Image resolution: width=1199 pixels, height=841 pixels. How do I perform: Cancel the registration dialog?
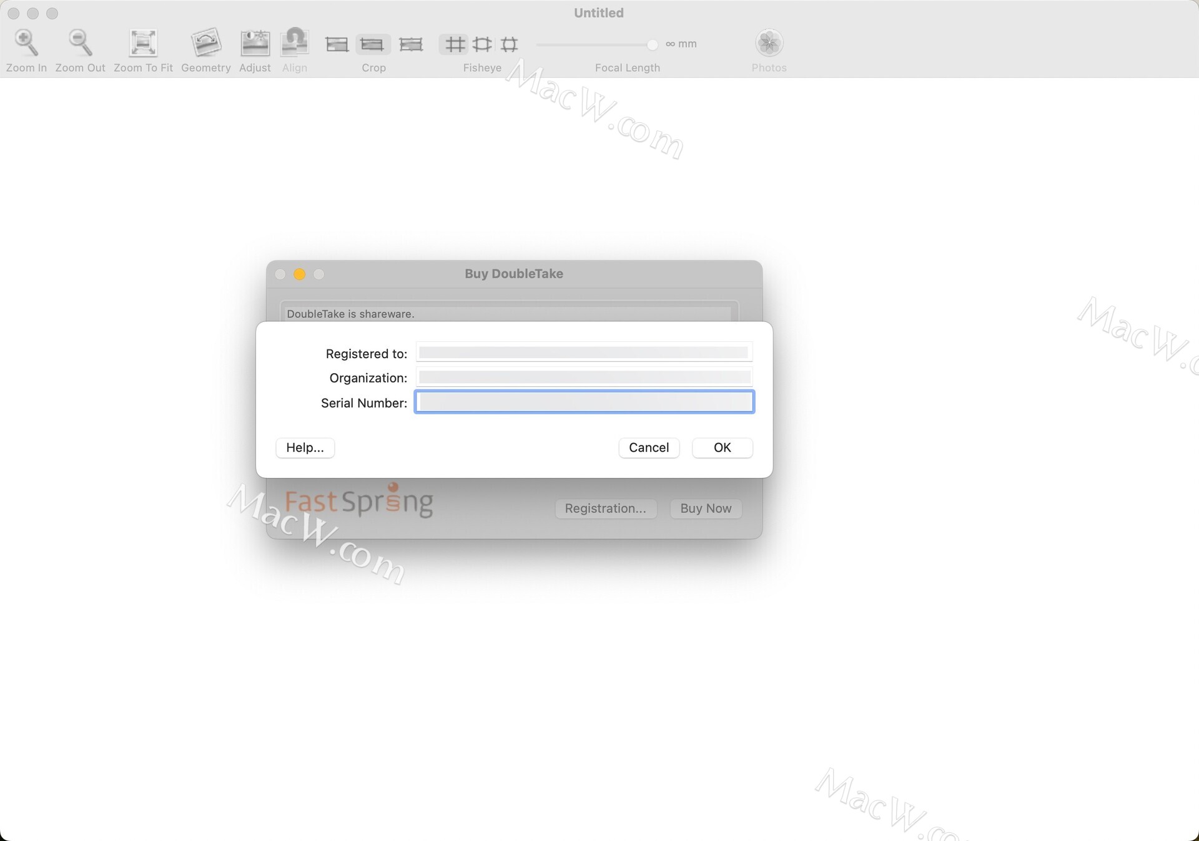[x=648, y=447]
